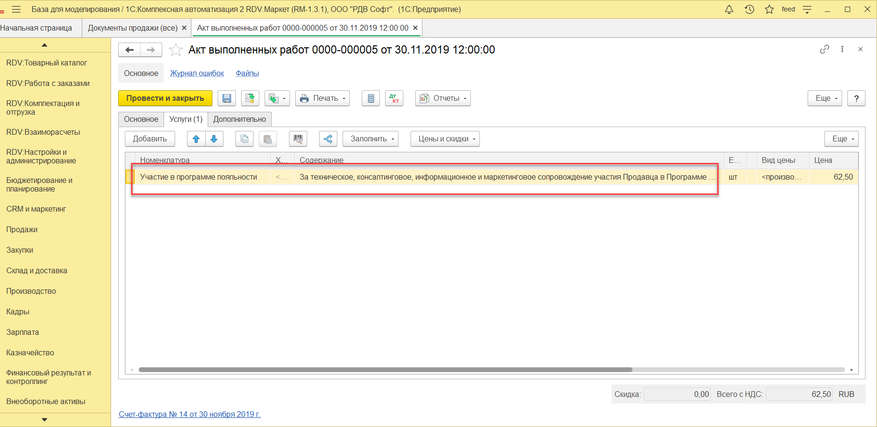Search by barcode using the barcode icon
The image size is (877, 427).
pyautogui.click(x=298, y=139)
